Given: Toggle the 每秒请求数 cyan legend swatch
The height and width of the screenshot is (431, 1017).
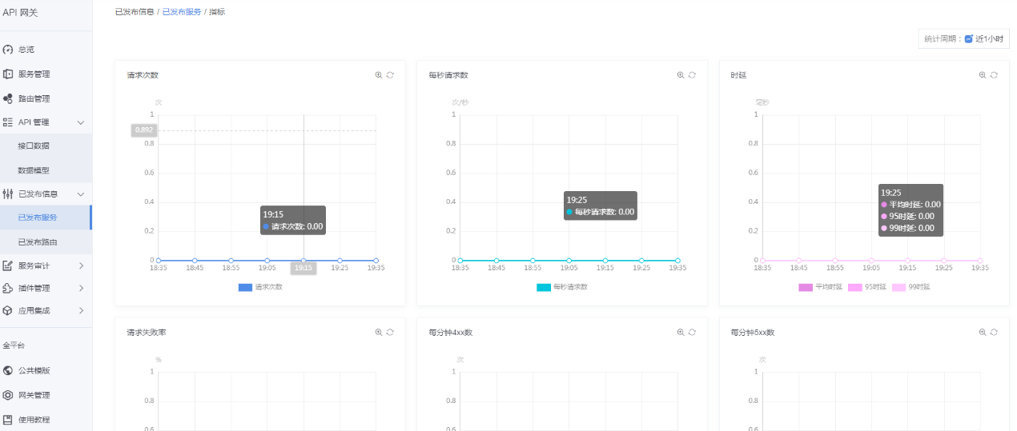Looking at the screenshot, I should (x=543, y=287).
